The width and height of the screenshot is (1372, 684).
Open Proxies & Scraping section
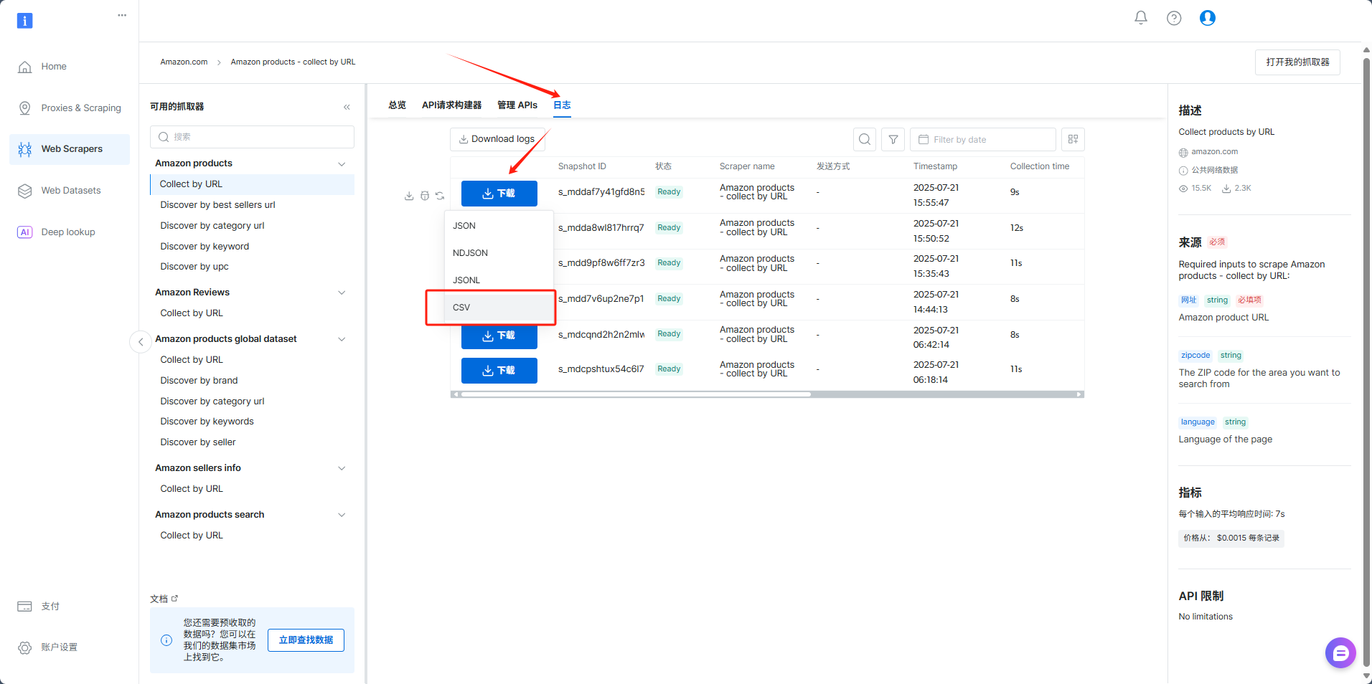(x=70, y=108)
